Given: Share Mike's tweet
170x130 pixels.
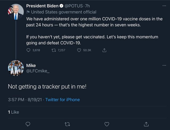Looking at the screenshot, I should [x=146, y=124].
